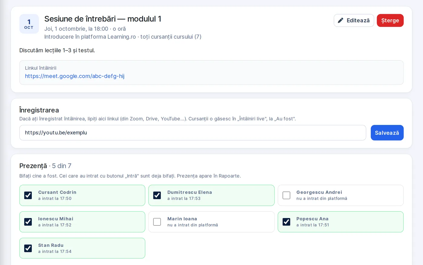Uncheck attendance for Ionescu Mihai
This screenshot has width=423, height=265.
click(28, 222)
